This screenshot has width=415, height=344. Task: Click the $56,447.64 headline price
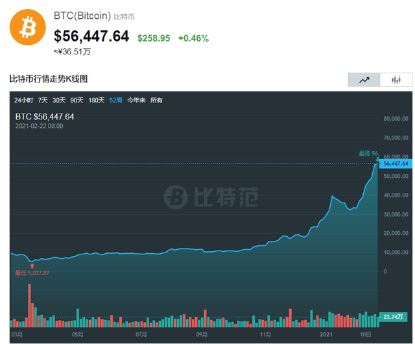coord(91,36)
